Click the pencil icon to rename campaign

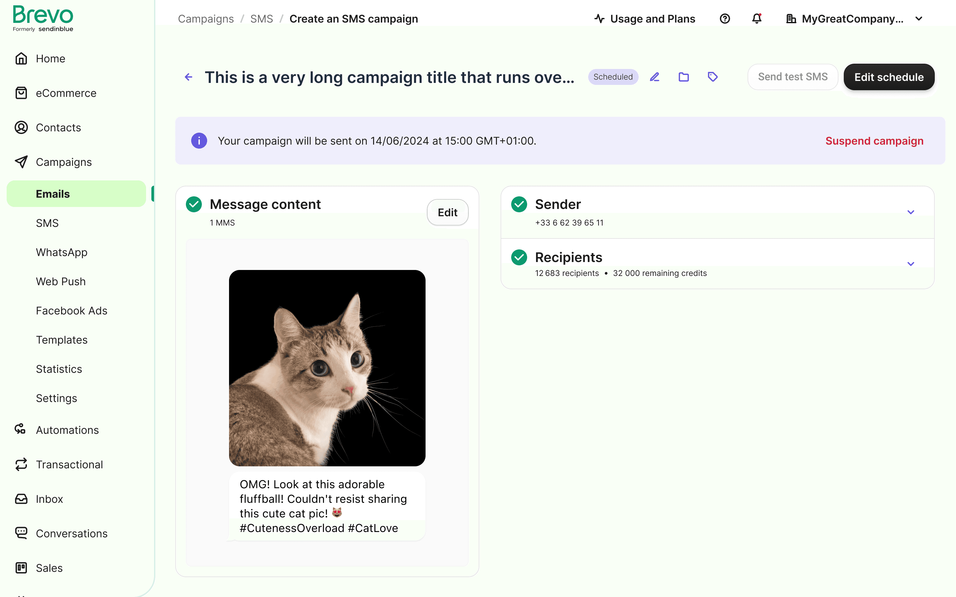click(655, 77)
